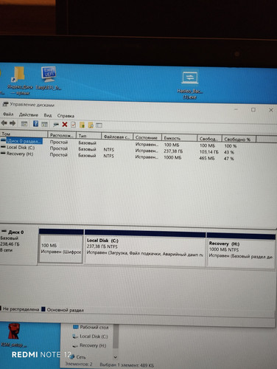
Task: Sort by the Состояние column header
Action: point(147,137)
